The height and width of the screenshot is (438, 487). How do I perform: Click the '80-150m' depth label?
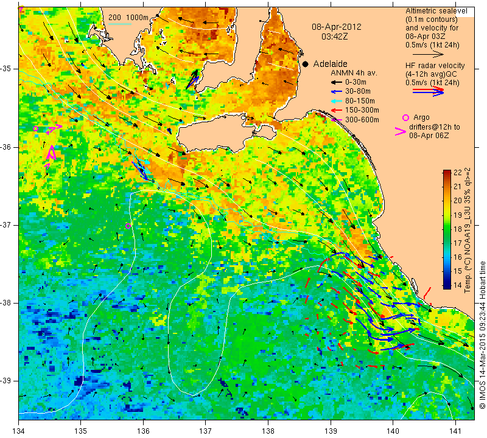tap(360, 101)
